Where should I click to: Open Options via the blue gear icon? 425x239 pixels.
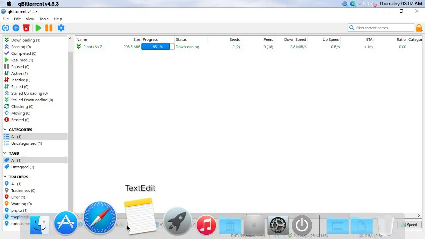61,28
